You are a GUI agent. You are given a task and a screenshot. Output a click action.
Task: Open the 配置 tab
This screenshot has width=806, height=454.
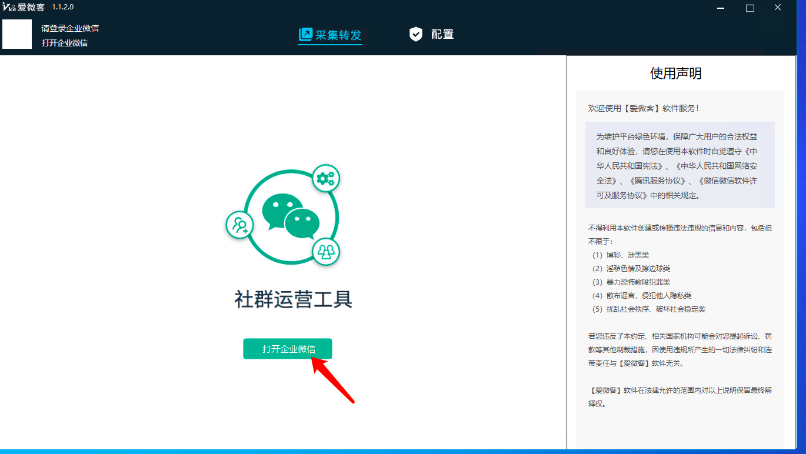click(x=432, y=34)
